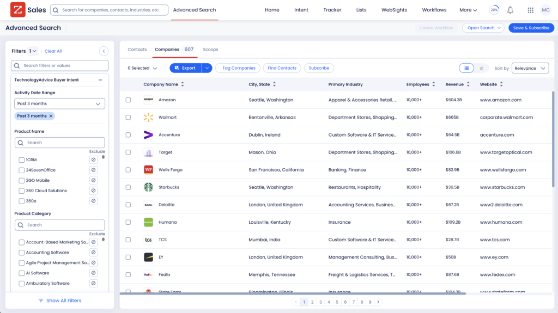Check the 1CRM product checkbox
This screenshot has height=313, width=558.
click(x=21, y=160)
